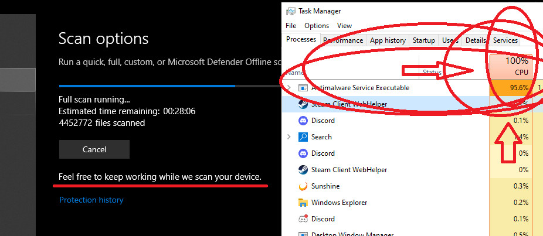Switch to the Details tab
543x236 pixels.
click(x=475, y=40)
